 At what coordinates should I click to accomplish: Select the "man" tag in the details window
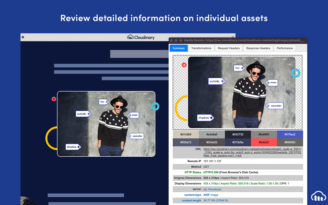272,83
